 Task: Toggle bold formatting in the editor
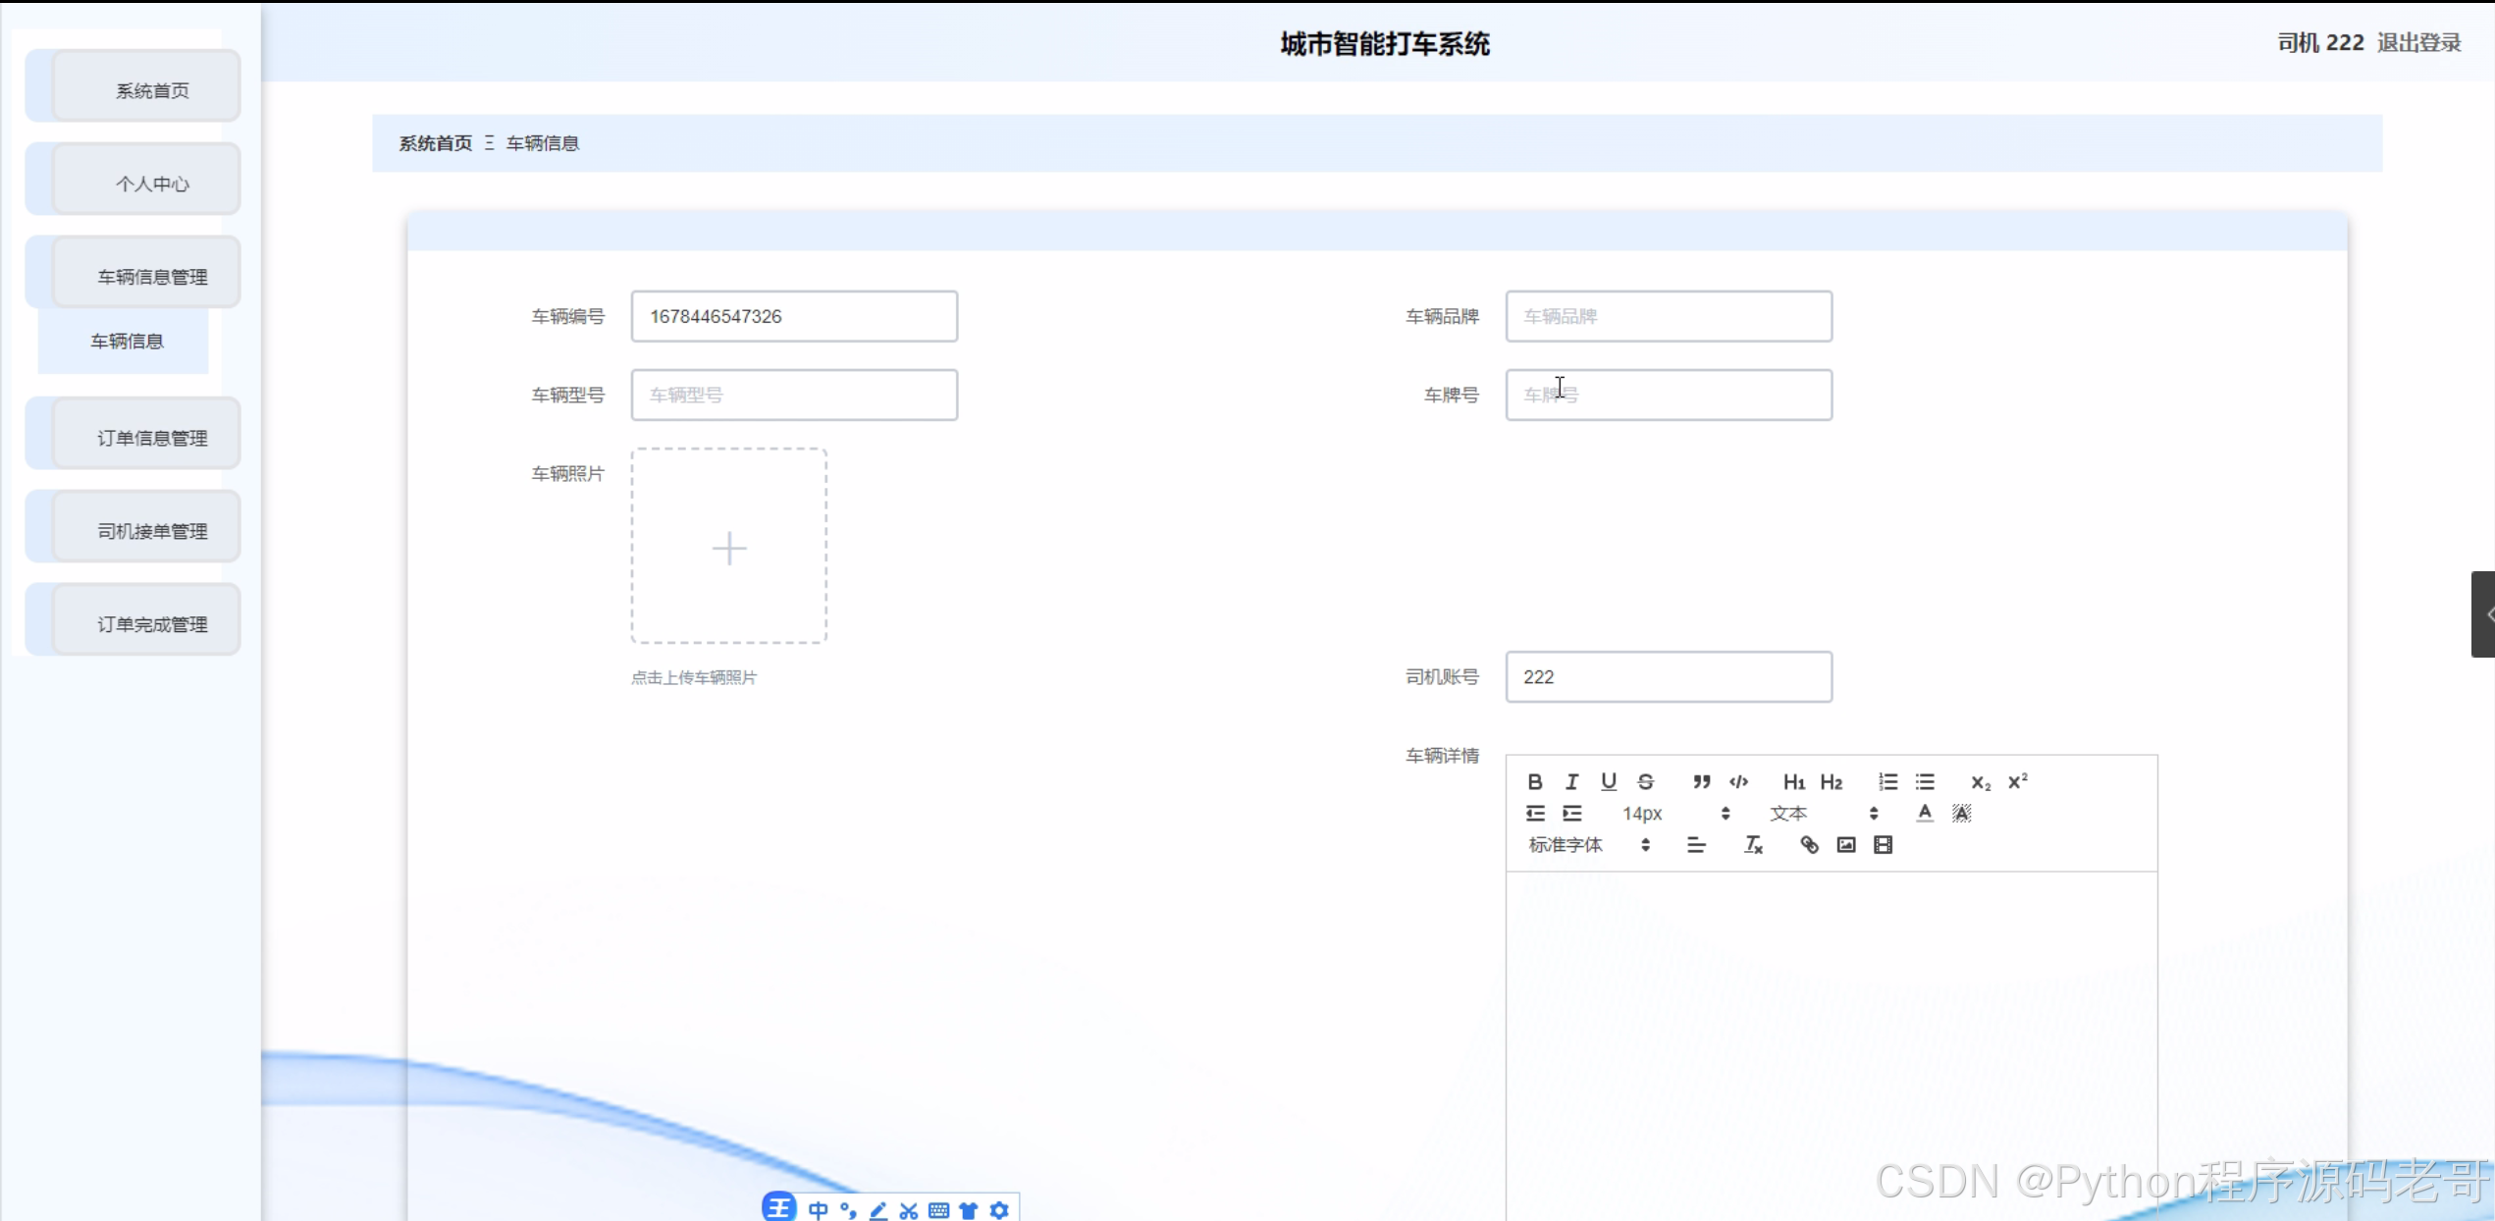1535,782
